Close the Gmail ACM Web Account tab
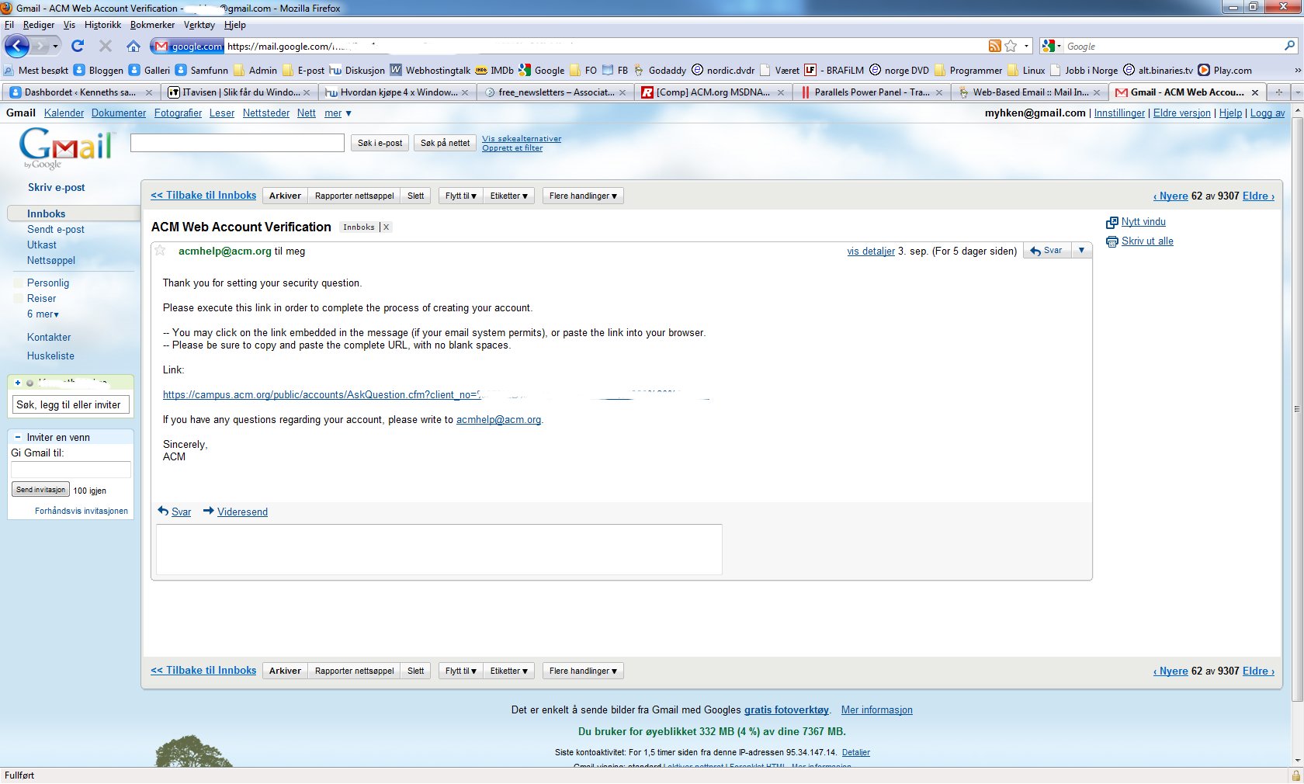Screen dimensions: 1304x784 (1255, 92)
